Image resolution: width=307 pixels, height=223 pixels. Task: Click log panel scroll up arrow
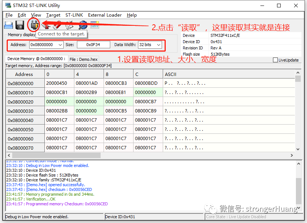(298, 164)
